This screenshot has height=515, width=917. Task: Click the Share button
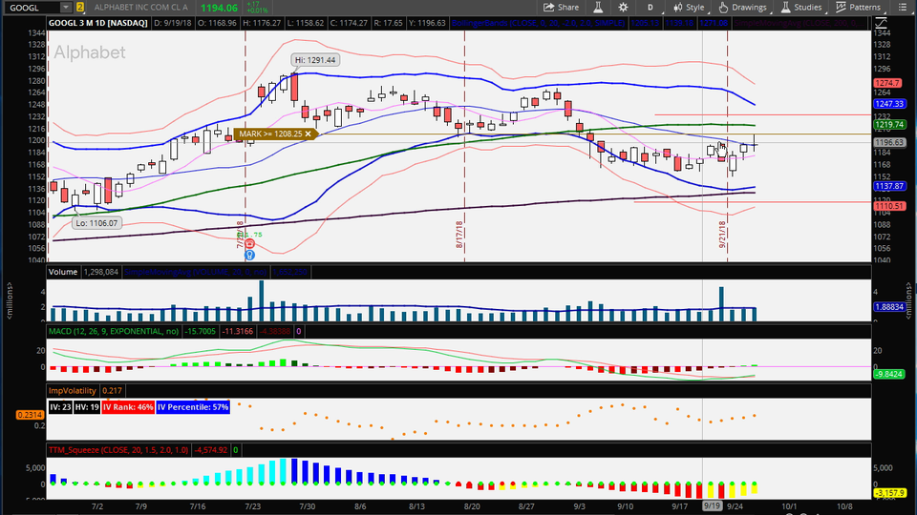561,7
